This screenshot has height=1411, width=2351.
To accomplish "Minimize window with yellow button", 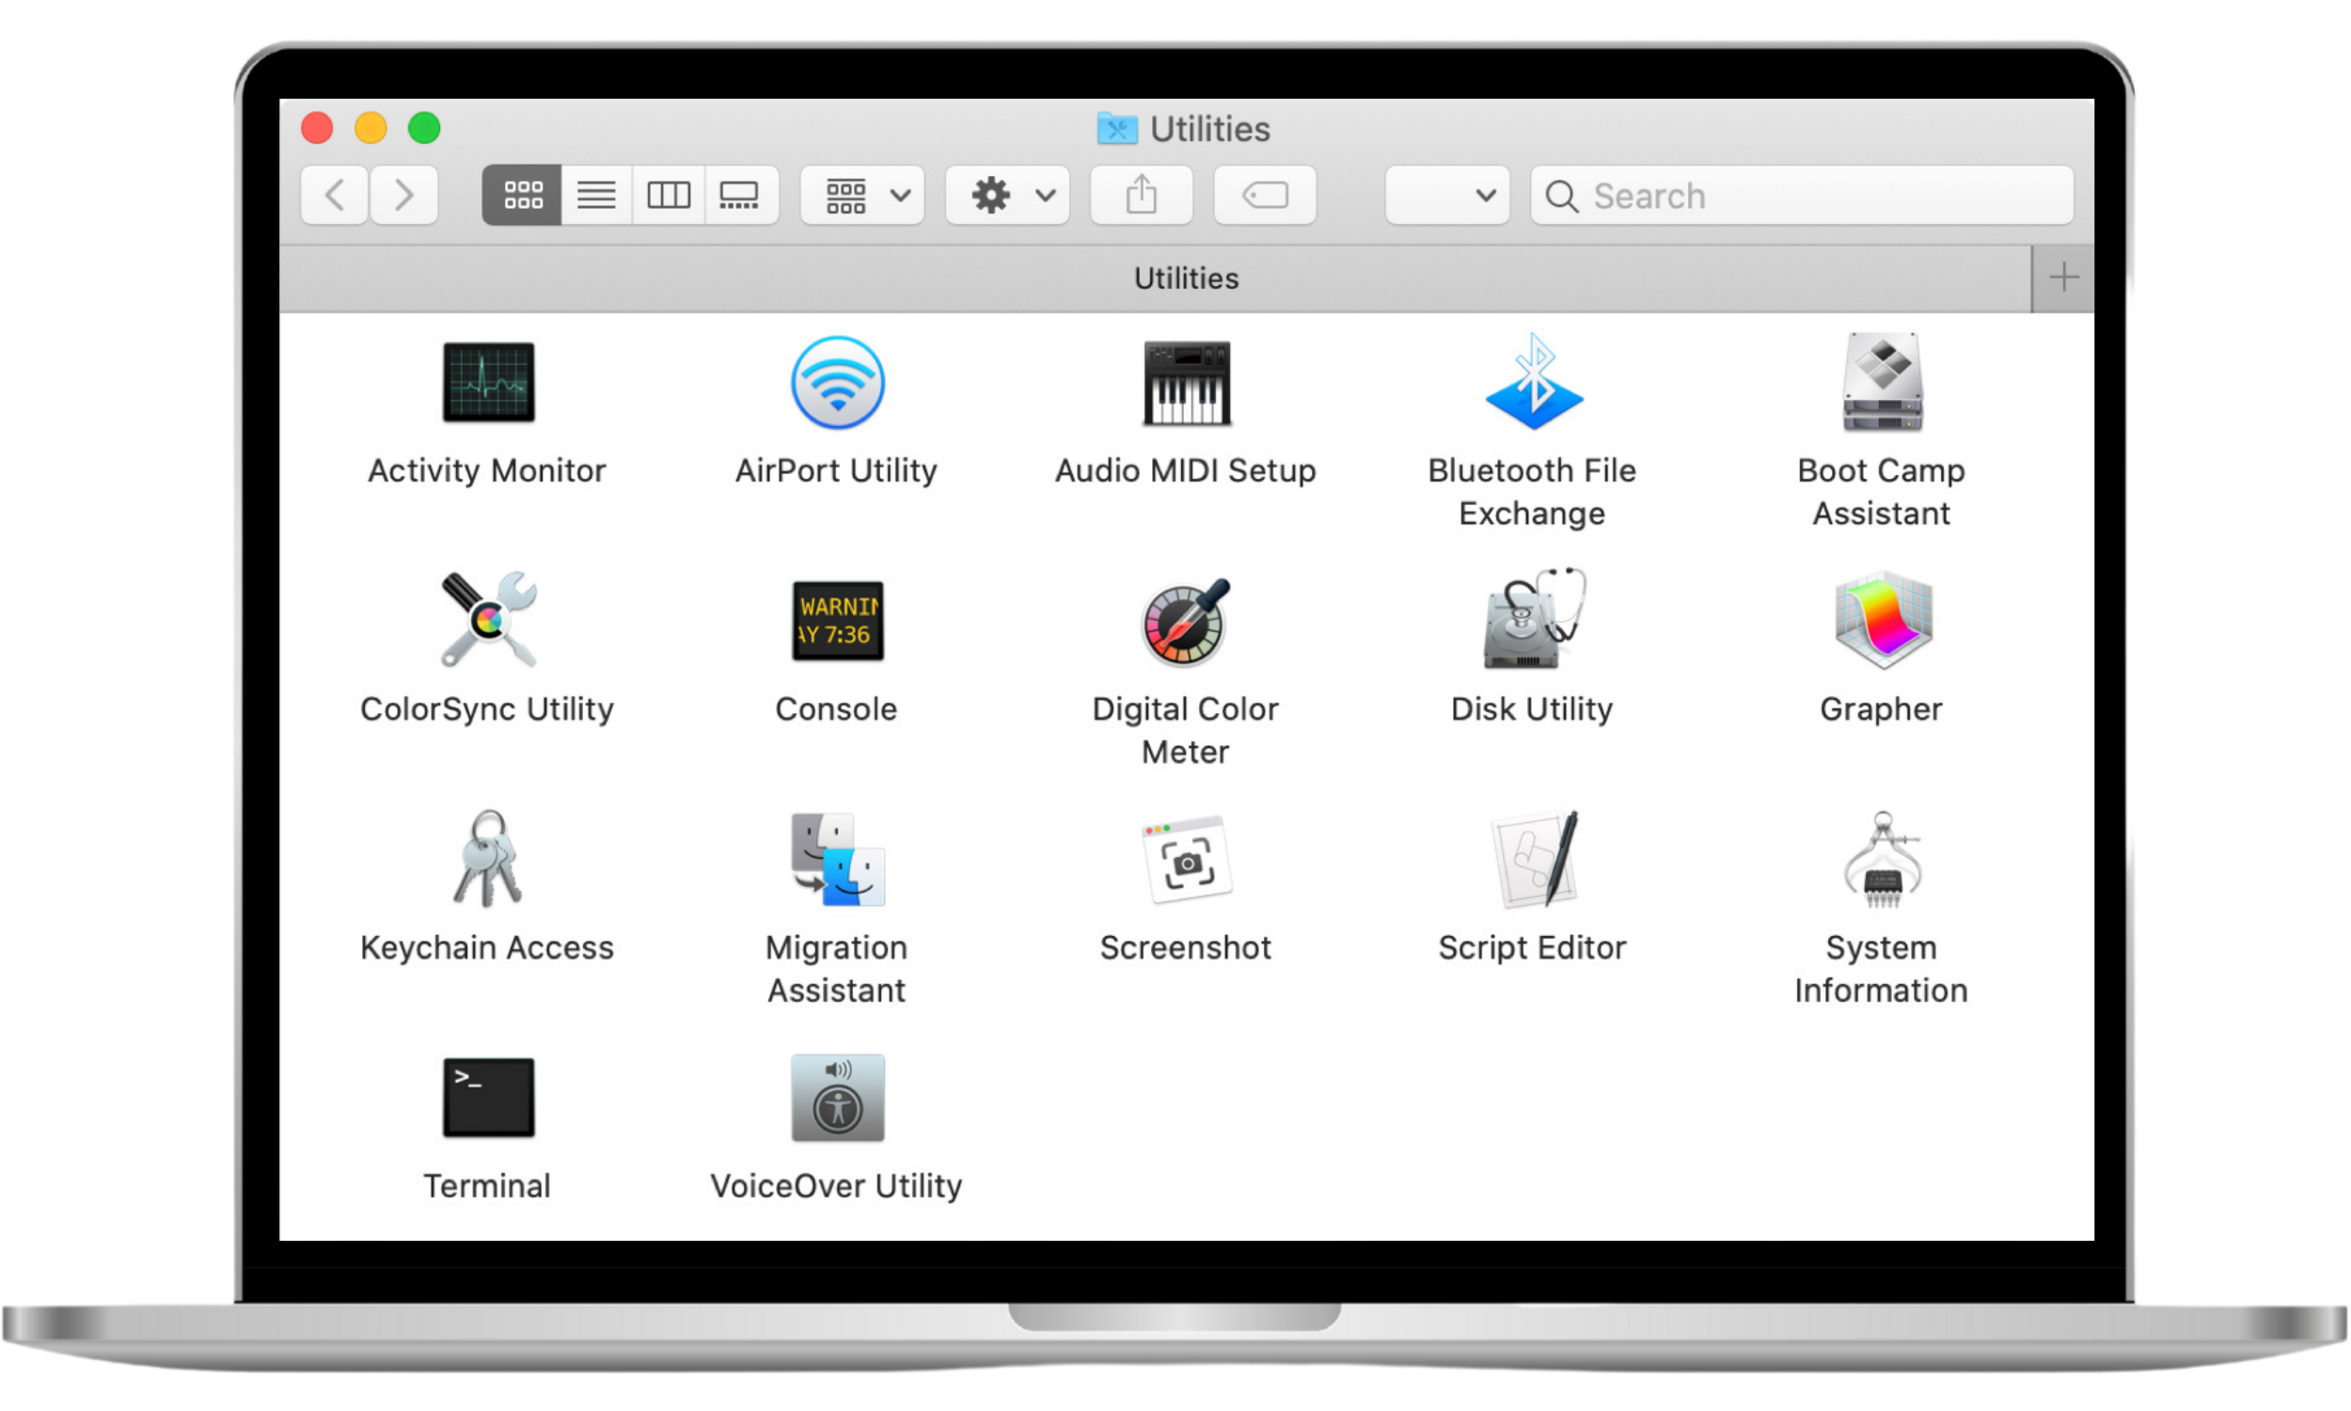I will (x=371, y=127).
